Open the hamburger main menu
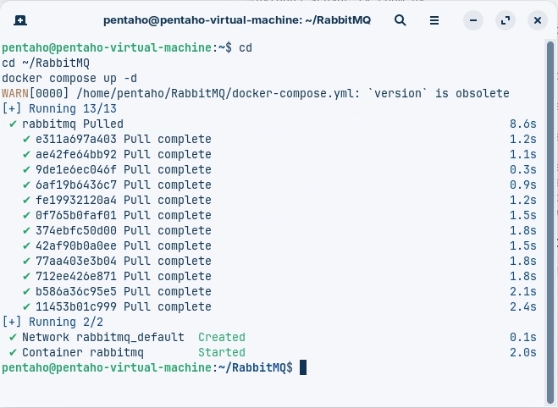This screenshot has height=408, width=558. [434, 19]
